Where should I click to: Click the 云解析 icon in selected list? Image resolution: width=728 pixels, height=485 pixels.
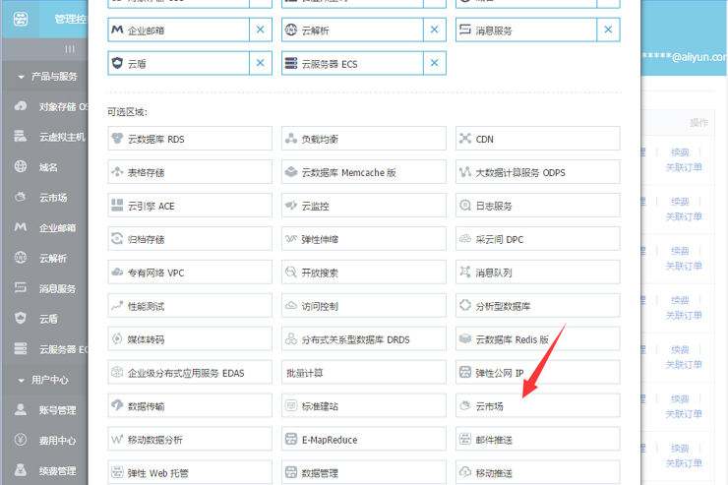coord(290,30)
